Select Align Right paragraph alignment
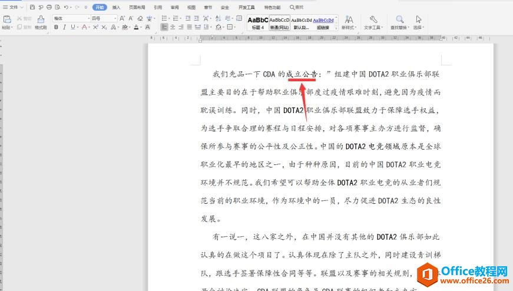The width and height of the screenshot is (513, 291). point(181,27)
